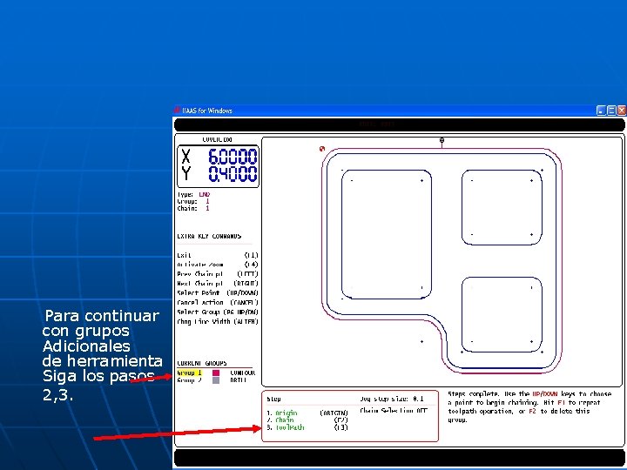627x470 pixels.
Task: Click inside the large left rectangular pocket
Action: click(x=387, y=234)
